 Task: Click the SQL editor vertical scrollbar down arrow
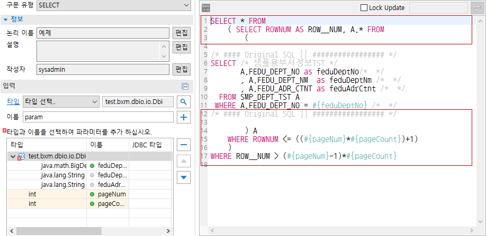(x=480, y=222)
